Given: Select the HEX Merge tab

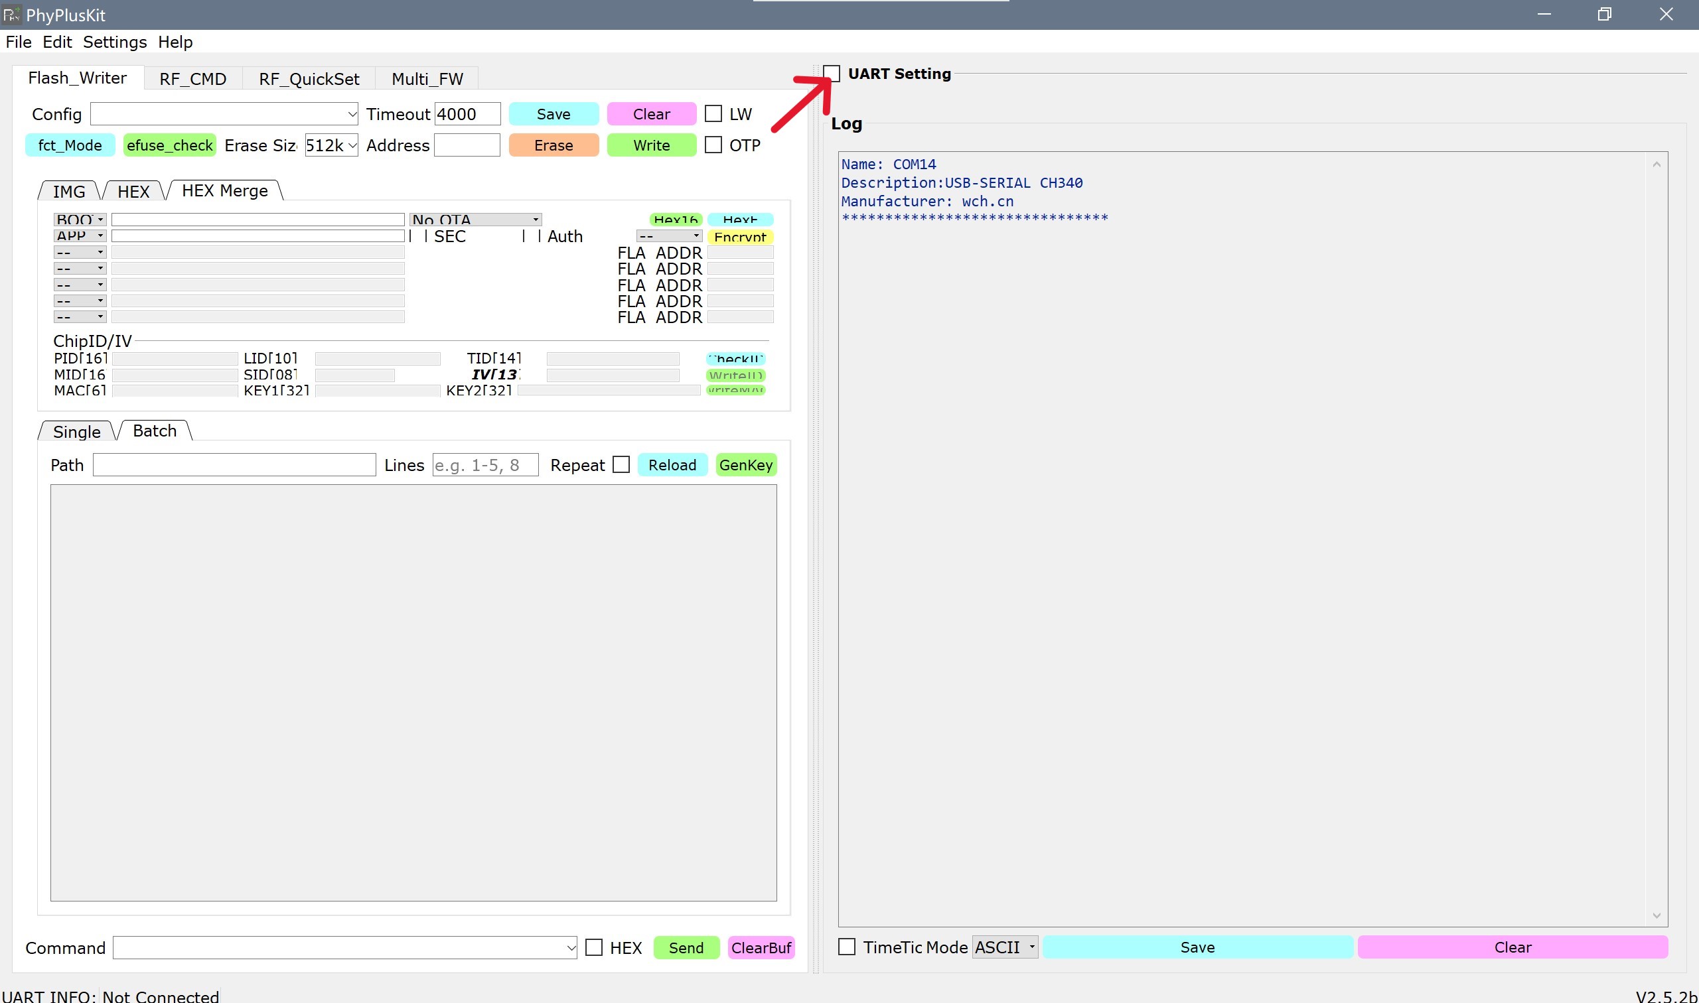Looking at the screenshot, I should [x=225, y=190].
